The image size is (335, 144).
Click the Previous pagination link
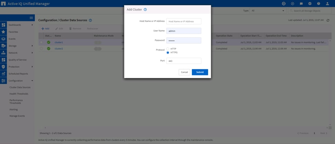tap(303, 133)
